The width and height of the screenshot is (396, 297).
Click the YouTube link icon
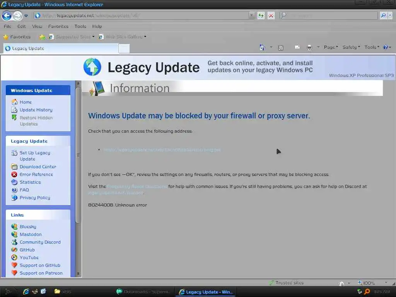[14, 257]
